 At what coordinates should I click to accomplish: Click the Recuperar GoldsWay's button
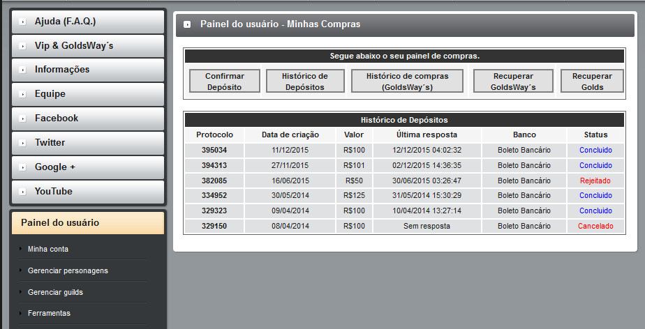coord(512,82)
